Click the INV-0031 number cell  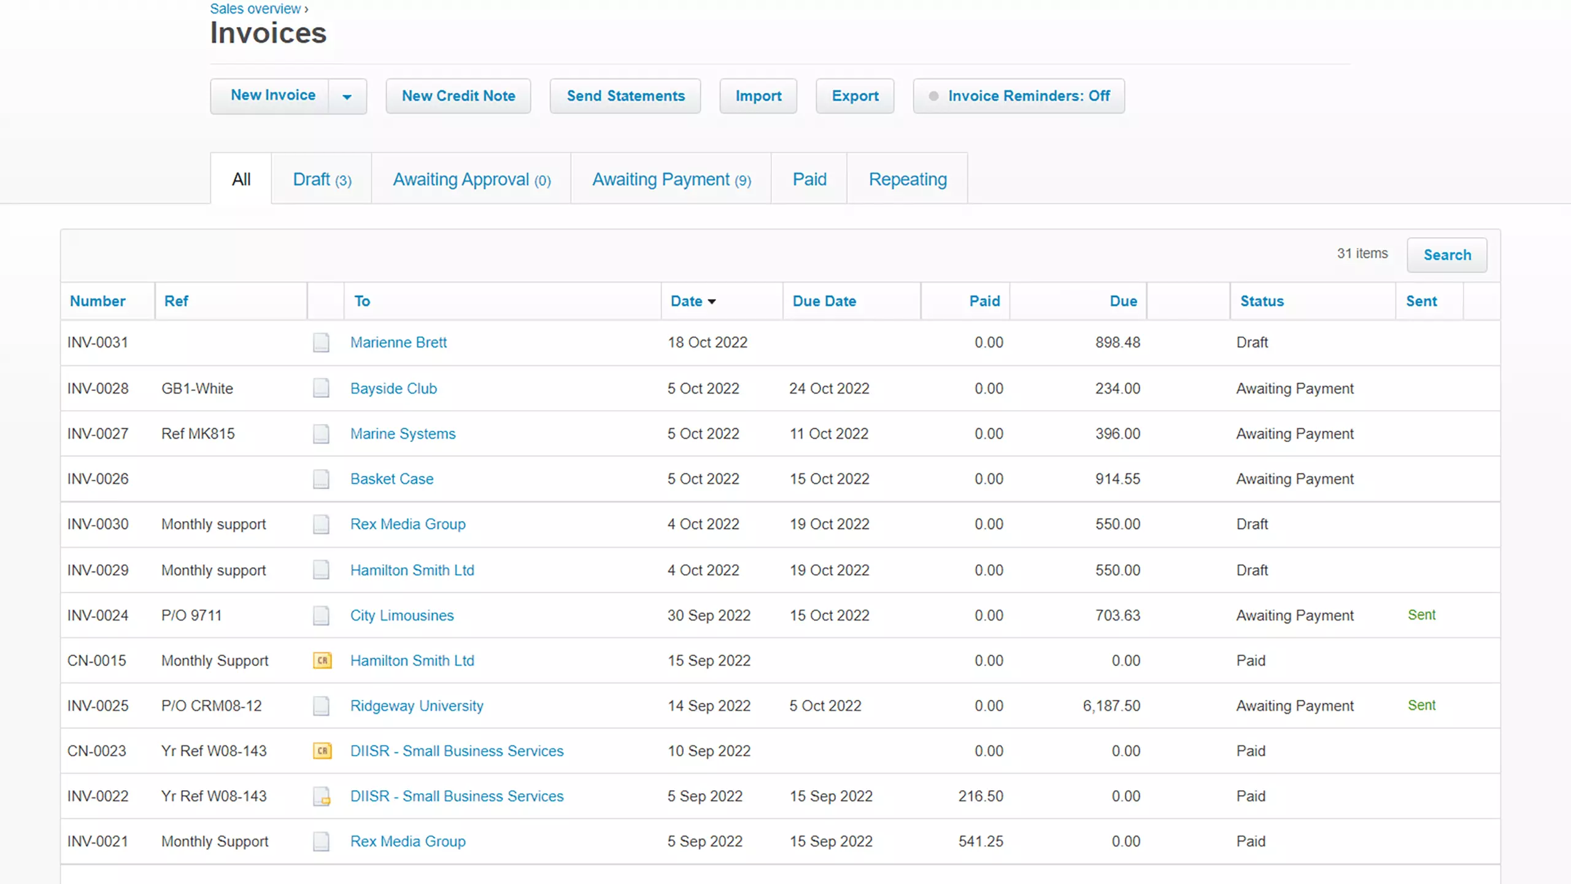point(98,343)
